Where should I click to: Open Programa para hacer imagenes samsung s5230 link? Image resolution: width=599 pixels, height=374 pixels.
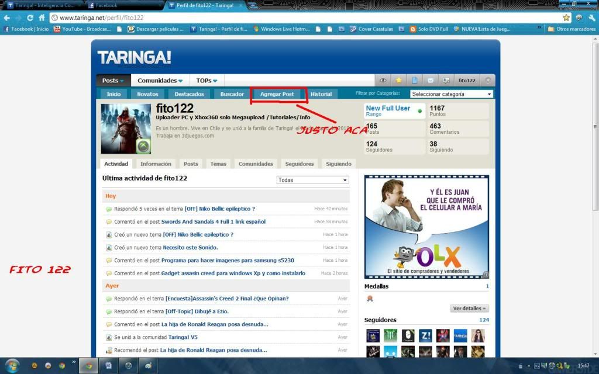pos(228,260)
